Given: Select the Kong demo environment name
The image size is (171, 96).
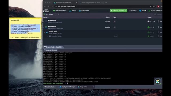Looking at the screenshot, I should click(52, 26).
